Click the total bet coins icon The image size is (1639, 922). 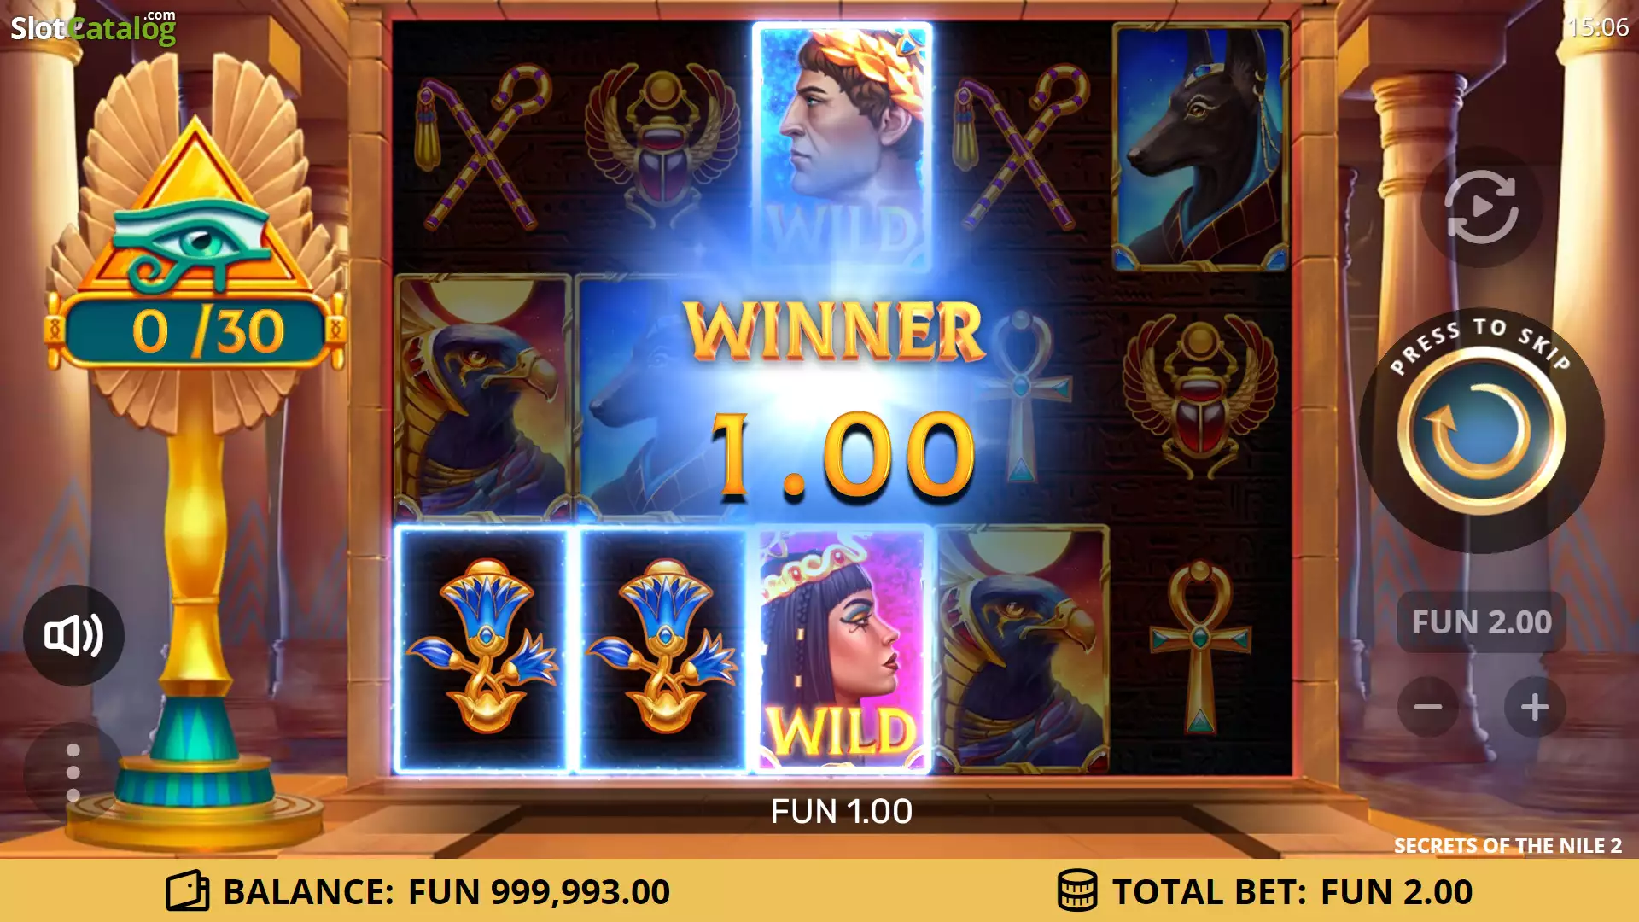1077,891
